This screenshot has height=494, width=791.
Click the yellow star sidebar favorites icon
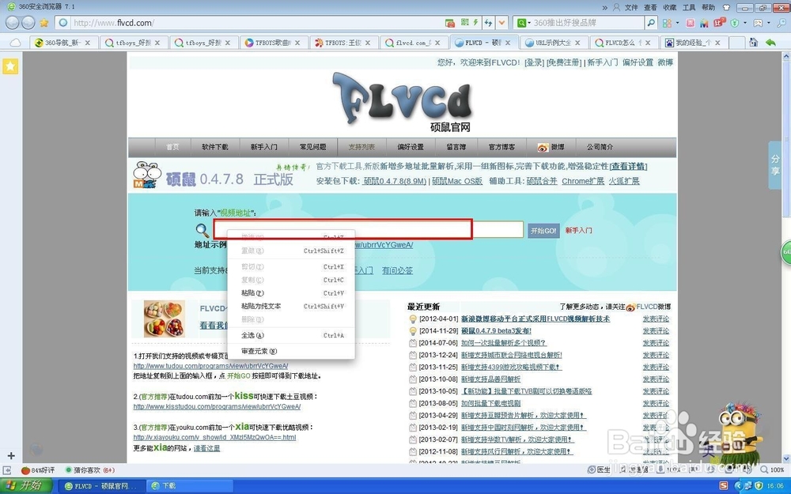tap(10, 66)
